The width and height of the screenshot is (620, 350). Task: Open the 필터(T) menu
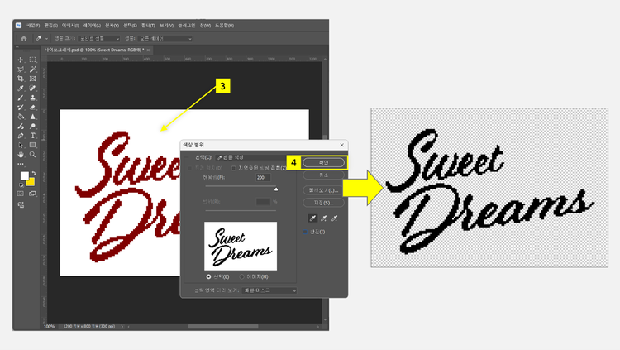coord(148,26)
